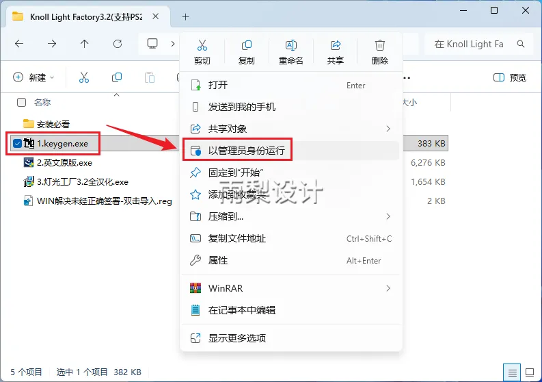Open 属性 from context menu
The height and width of the screenshot is (382, 542).
pyautogui.click(x=290, y=260)
